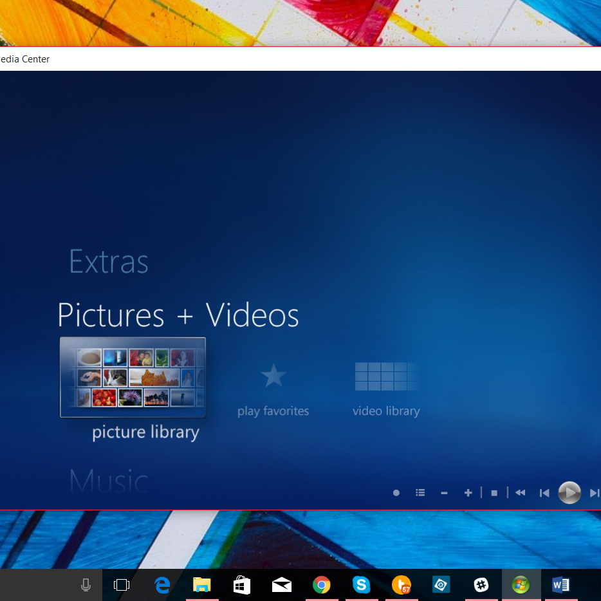Go to the Music menu section

pyautogui.click(x=109, y=480)
